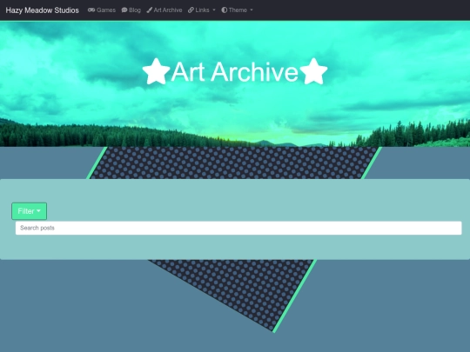Click the gamepad icon beside Games
Image resolution: width=470 pixels, height=352 pixels.
[x=91, y=10]
